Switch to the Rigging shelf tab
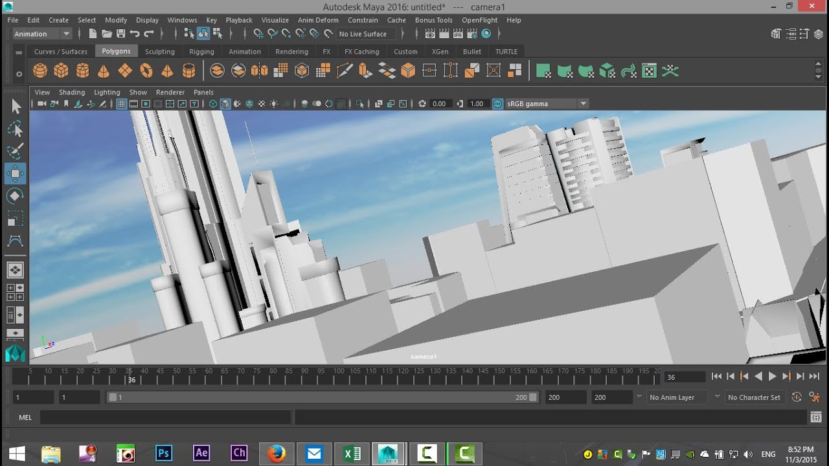Screen dimensions: 829x466 pyautogui.click(x=201, y=52)
